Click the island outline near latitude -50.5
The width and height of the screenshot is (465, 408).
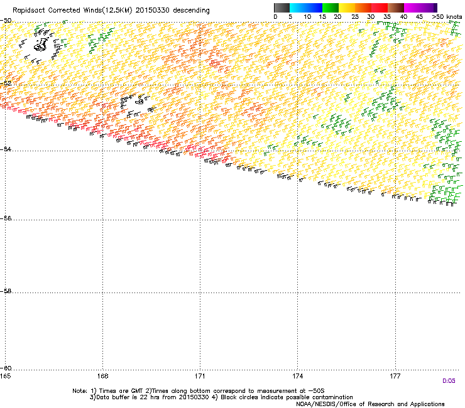point(42,45)
